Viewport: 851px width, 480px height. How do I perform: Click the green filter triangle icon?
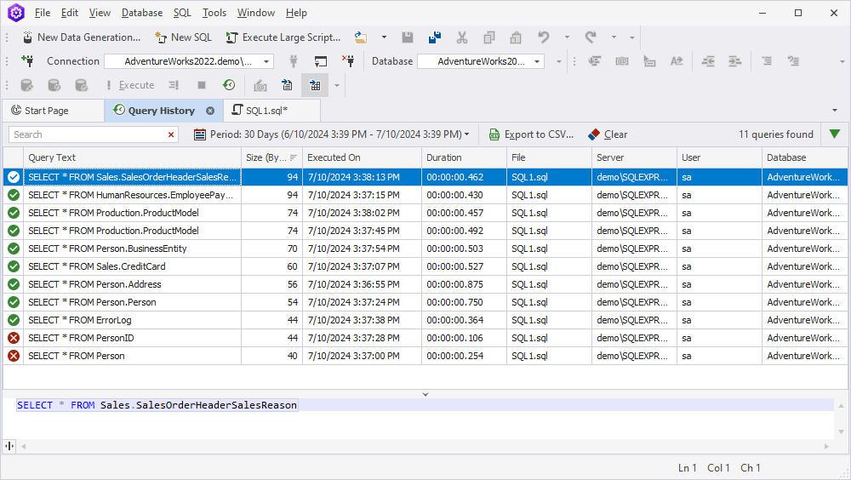pos(835,134)
